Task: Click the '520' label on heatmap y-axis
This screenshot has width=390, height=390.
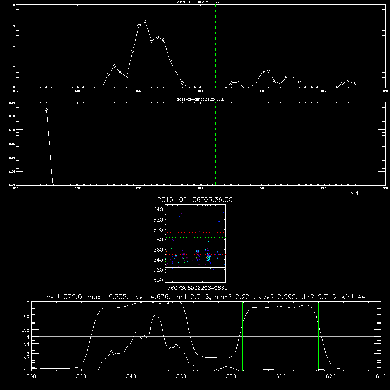Action: pyautogui.click(x=158, y=270)
